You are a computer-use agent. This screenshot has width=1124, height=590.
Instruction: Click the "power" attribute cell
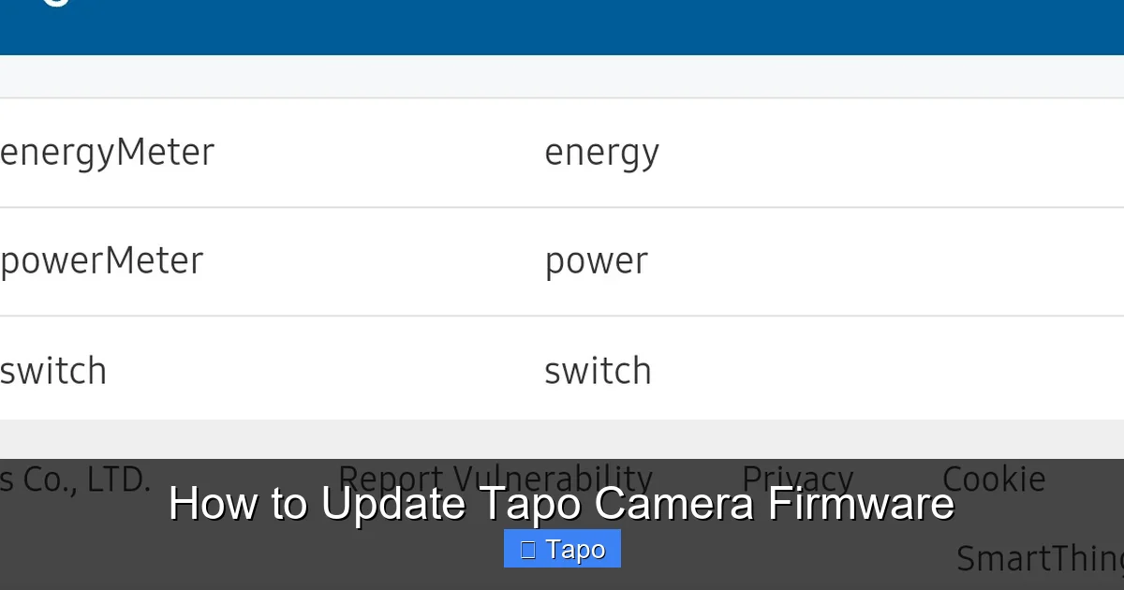[597, 261]
